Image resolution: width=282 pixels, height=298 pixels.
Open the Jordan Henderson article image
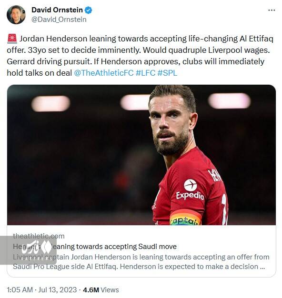click(x=141, y=155)
